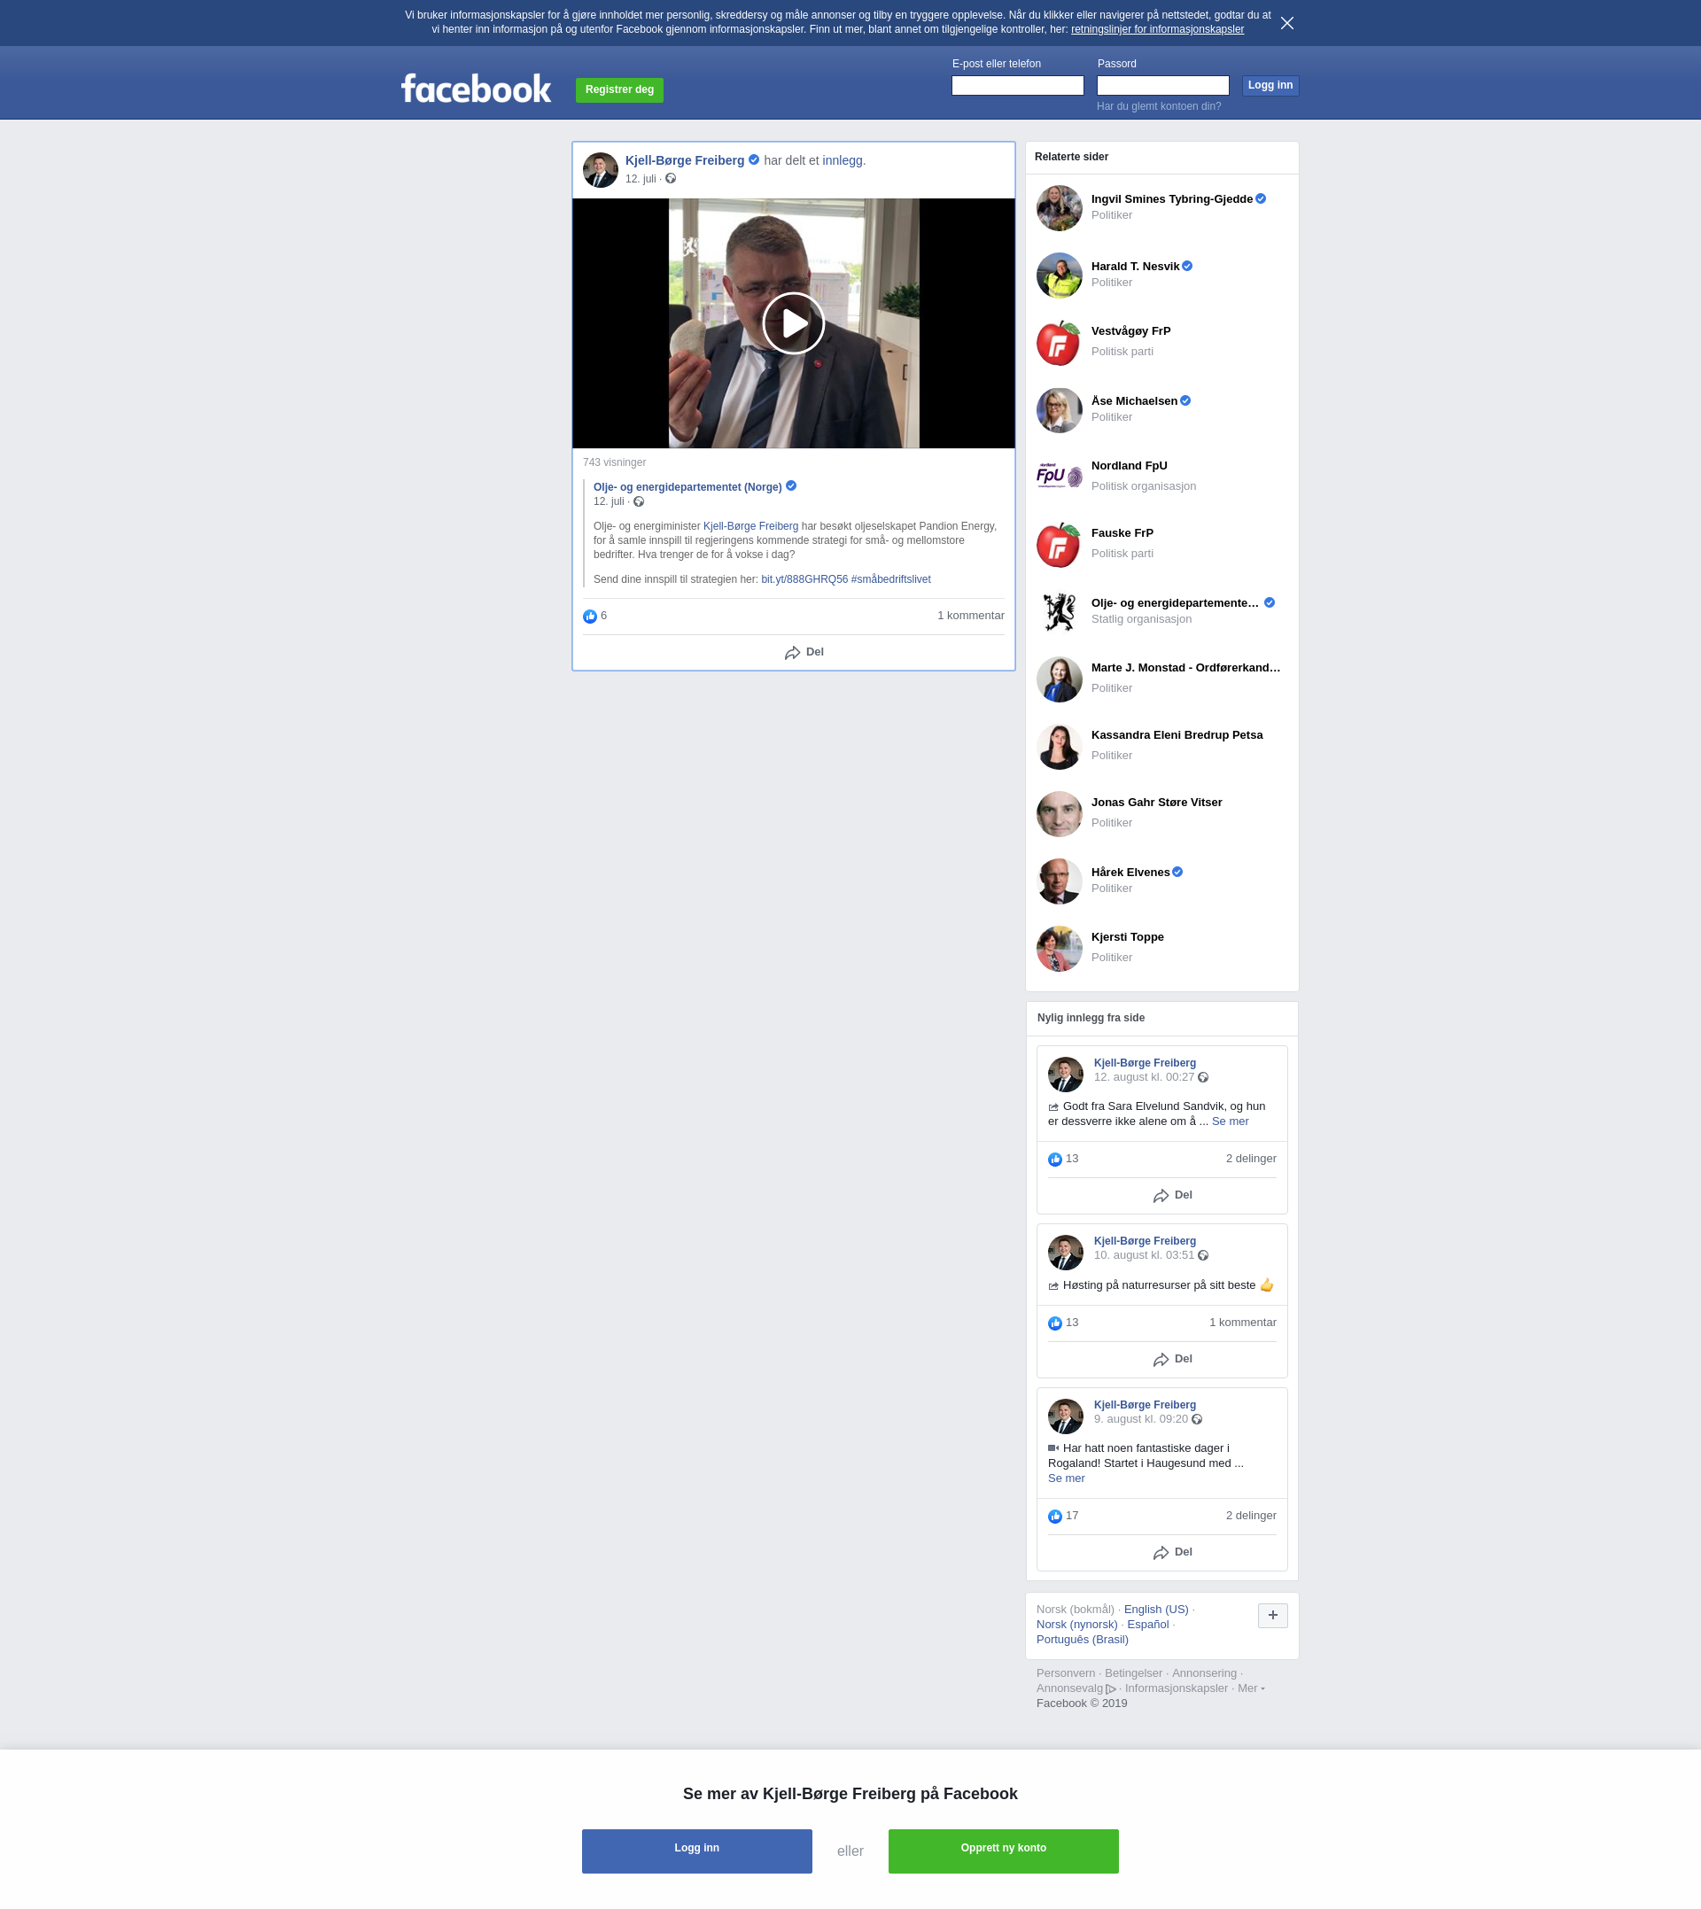Click the like reaction icon with 6 likes
Screen dimensions: 1701x1909
click(590, 616)
